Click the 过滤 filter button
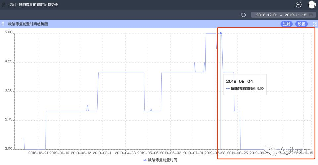The image size is (318, 165). (x=286, y=24)
